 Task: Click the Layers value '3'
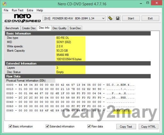(57, 68)
